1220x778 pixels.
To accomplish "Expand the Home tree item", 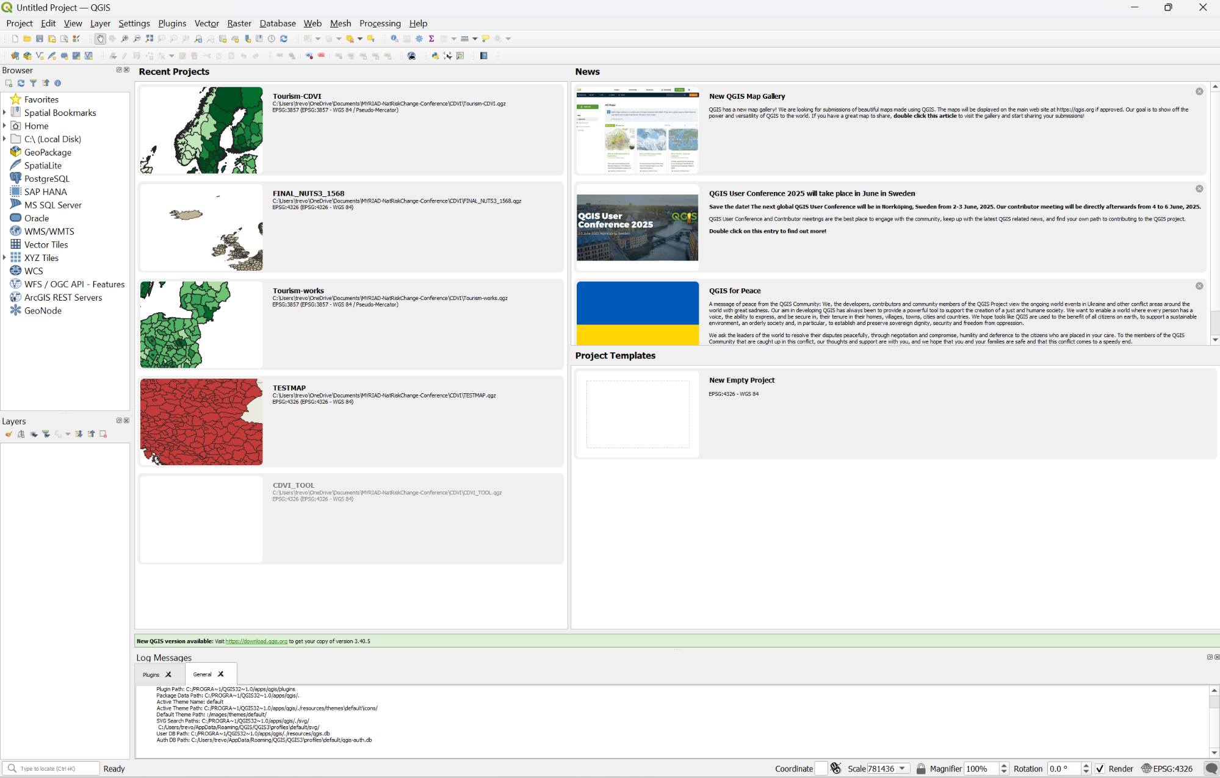I will tap(4, 126).
